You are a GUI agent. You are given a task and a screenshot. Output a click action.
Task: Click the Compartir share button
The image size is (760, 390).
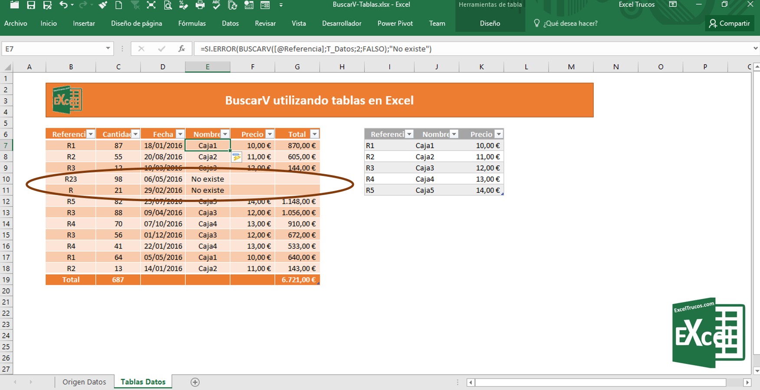(x=730, y=23)
